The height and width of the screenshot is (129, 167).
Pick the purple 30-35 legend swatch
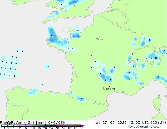click(x=59, y=126)
